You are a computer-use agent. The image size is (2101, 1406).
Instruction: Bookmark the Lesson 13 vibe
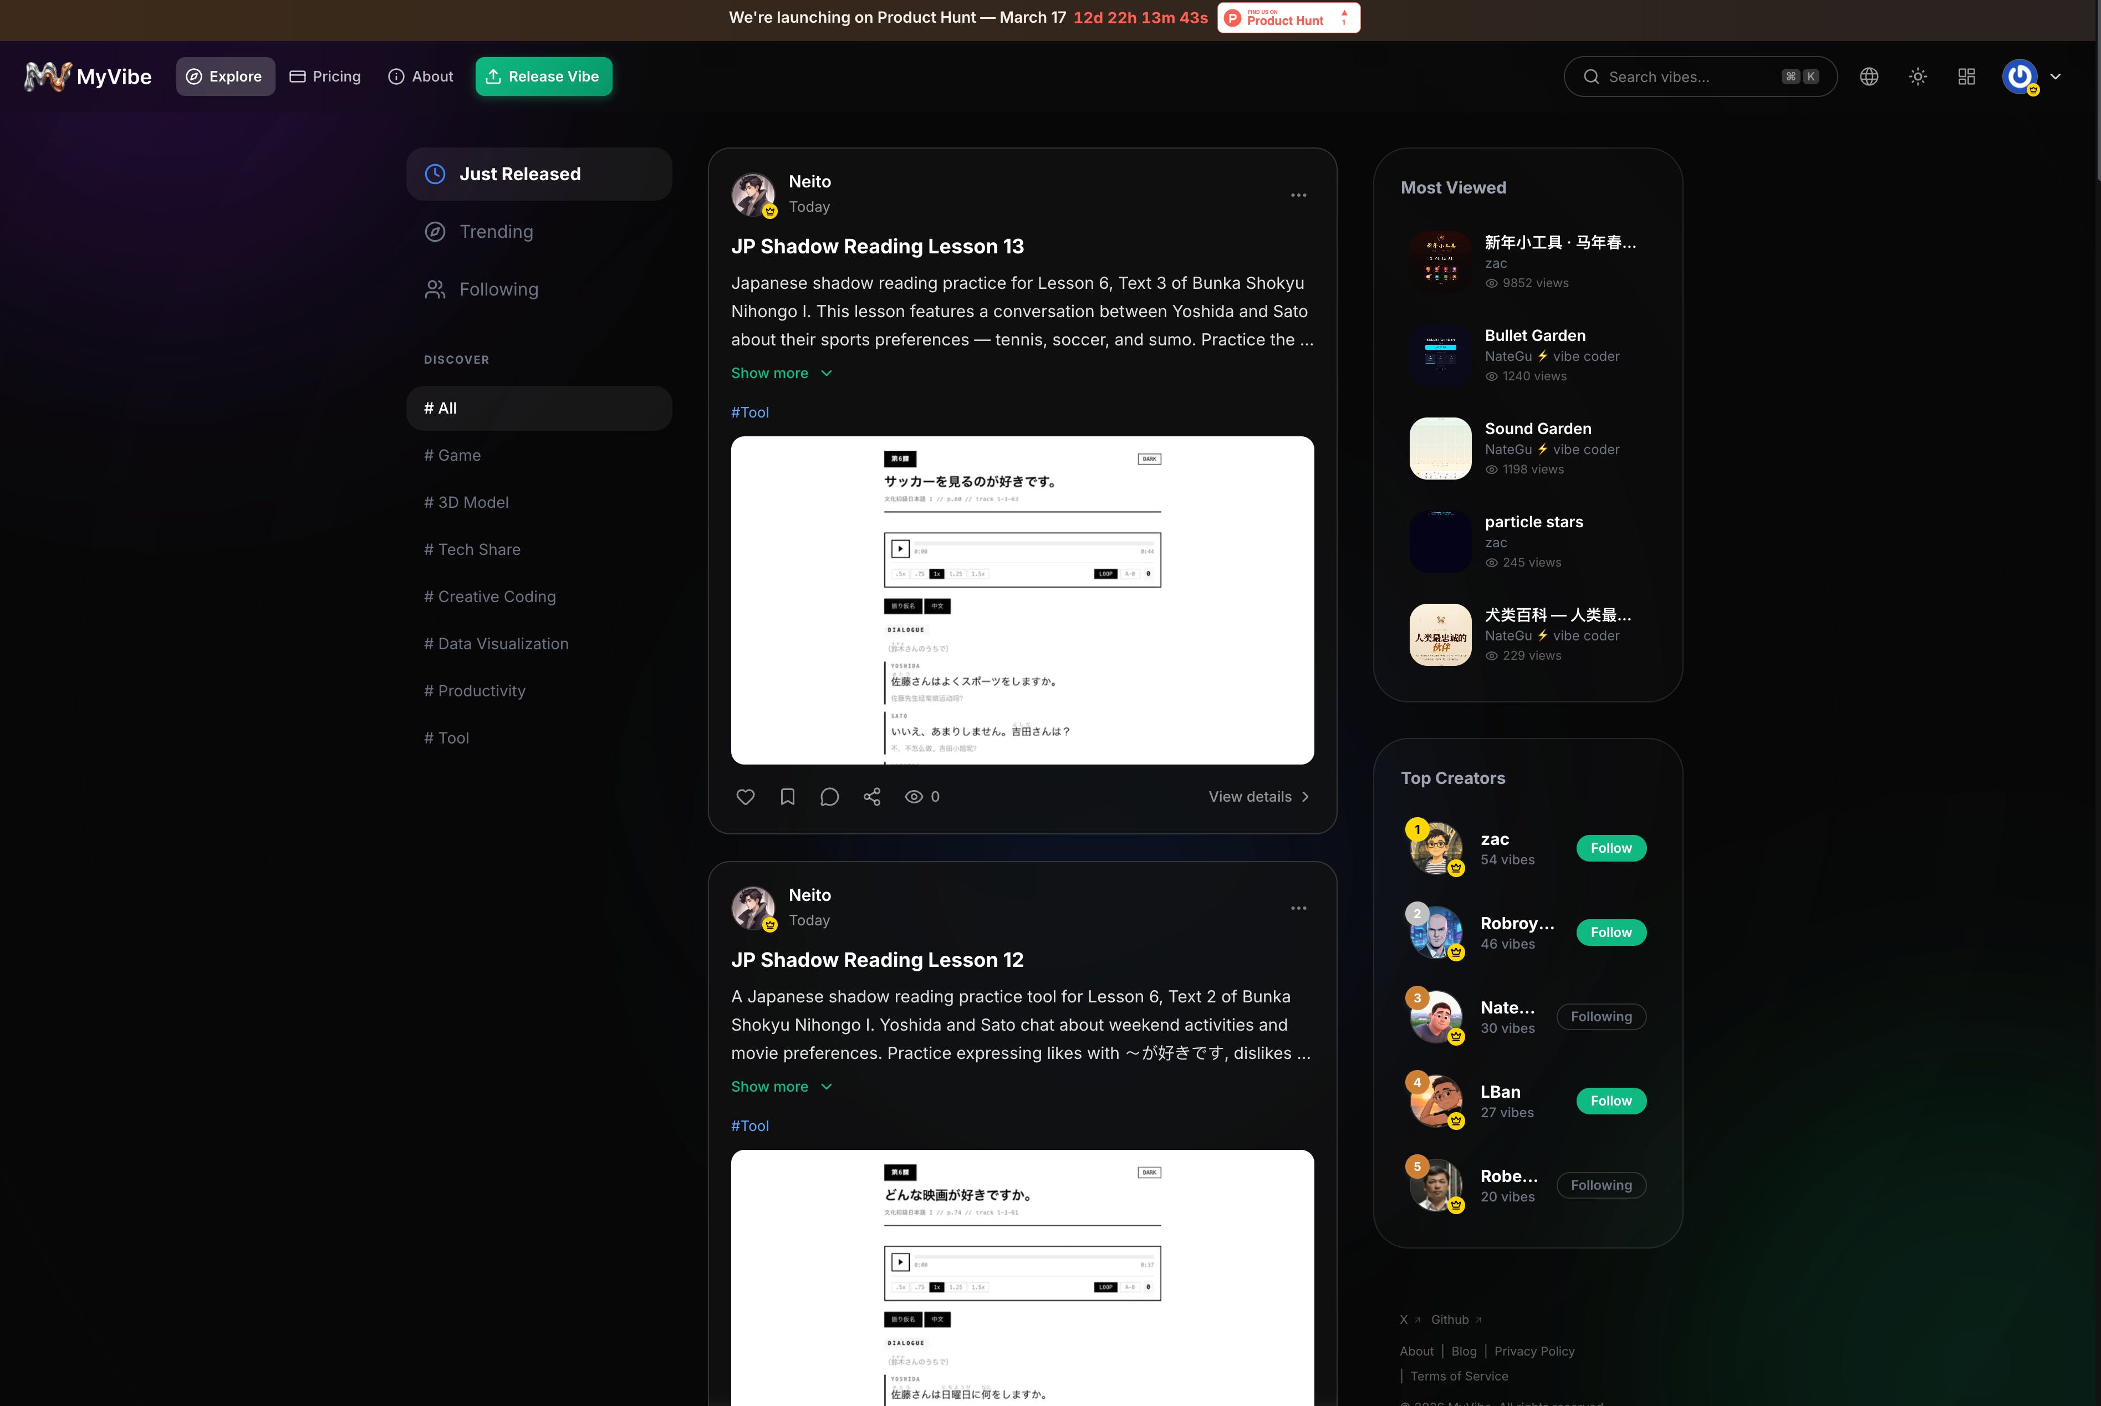coord(787,796)
